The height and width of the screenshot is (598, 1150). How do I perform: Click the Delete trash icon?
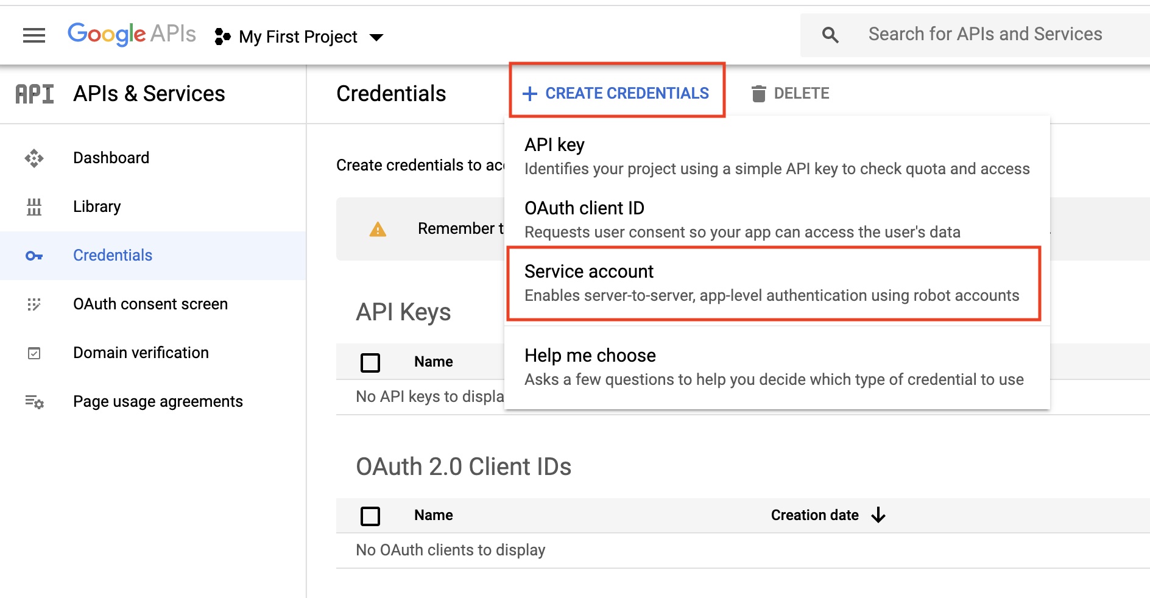[x=757, y=93]
